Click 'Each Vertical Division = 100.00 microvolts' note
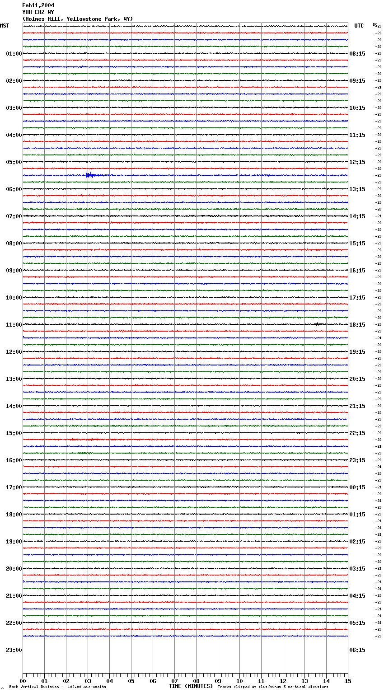The width and height of the screenshot is (384, 693). click(x=58, y=687)
